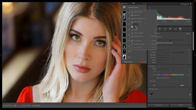Viewport: 196px width, 110px height.
Task: Choose Select Subject from the mask menu
Action: [x=138, y=12]
